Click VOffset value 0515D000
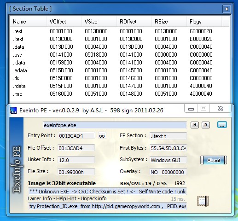The width and height of the screenshot is (238, 221). point(61,70)
